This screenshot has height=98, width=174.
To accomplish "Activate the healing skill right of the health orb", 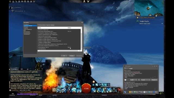I will click(x=94, y=90).
